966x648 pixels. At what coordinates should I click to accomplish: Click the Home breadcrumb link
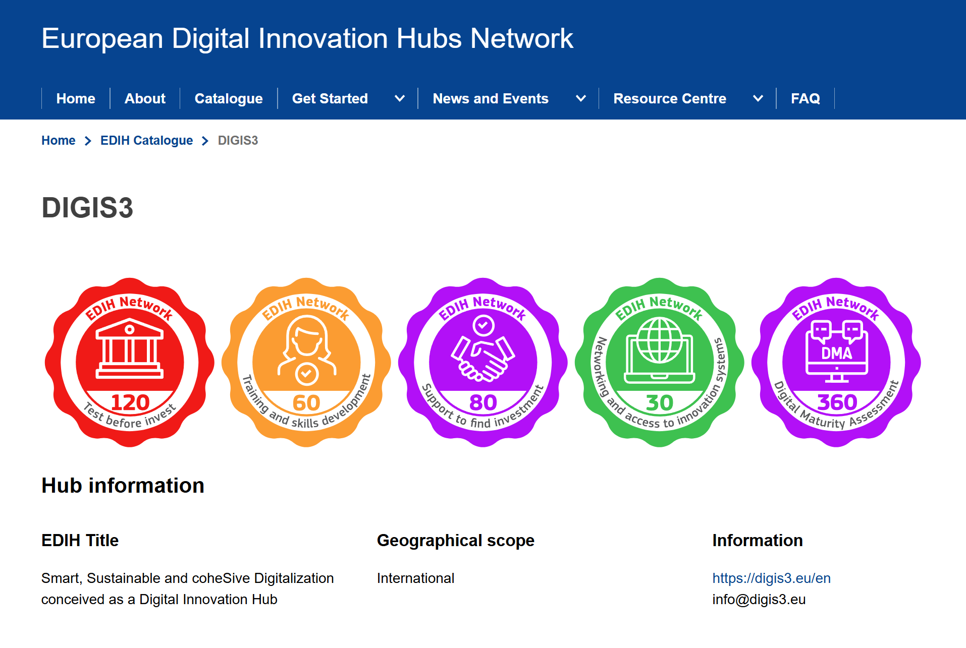click(59, 140)
